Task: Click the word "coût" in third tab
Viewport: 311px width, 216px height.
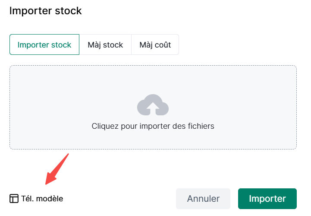Action: pyautogui.click(x=162, y=45)
